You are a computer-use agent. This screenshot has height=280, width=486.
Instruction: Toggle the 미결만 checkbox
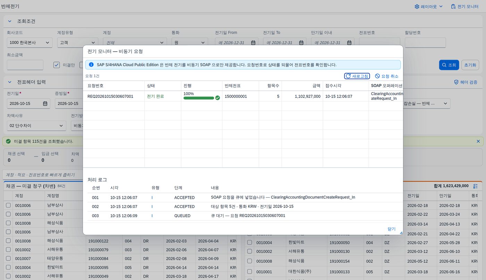[57, 65]
